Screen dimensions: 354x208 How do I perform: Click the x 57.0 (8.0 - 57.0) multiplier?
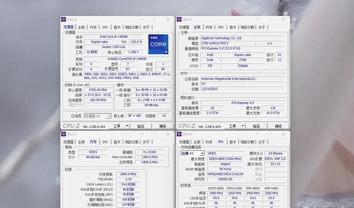(98, 95)
